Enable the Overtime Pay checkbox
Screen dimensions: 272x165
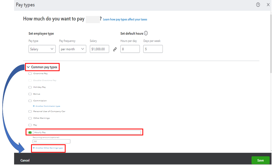(x=30, y=74)
